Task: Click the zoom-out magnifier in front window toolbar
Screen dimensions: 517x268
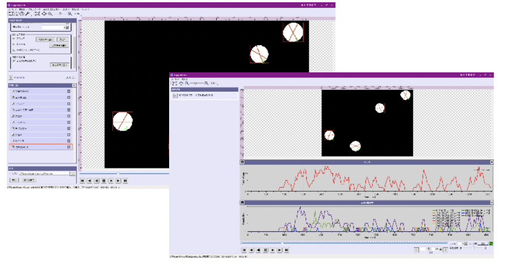Action: 187,84
